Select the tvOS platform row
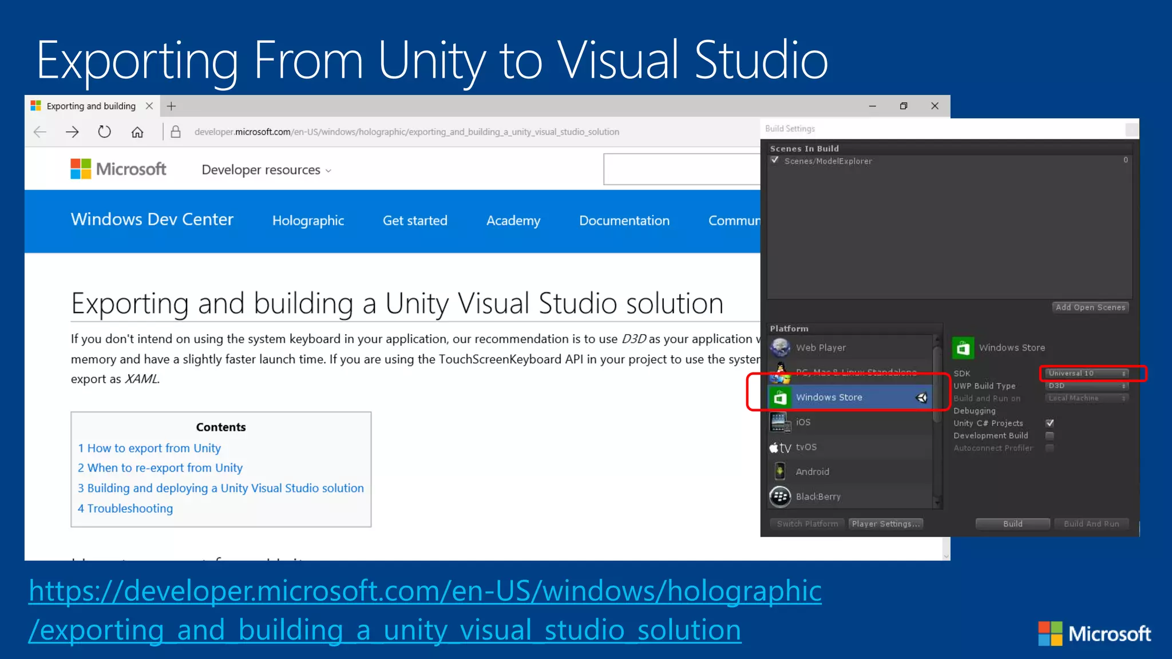Screen dimensions: 1172x659 pos(850,447)
